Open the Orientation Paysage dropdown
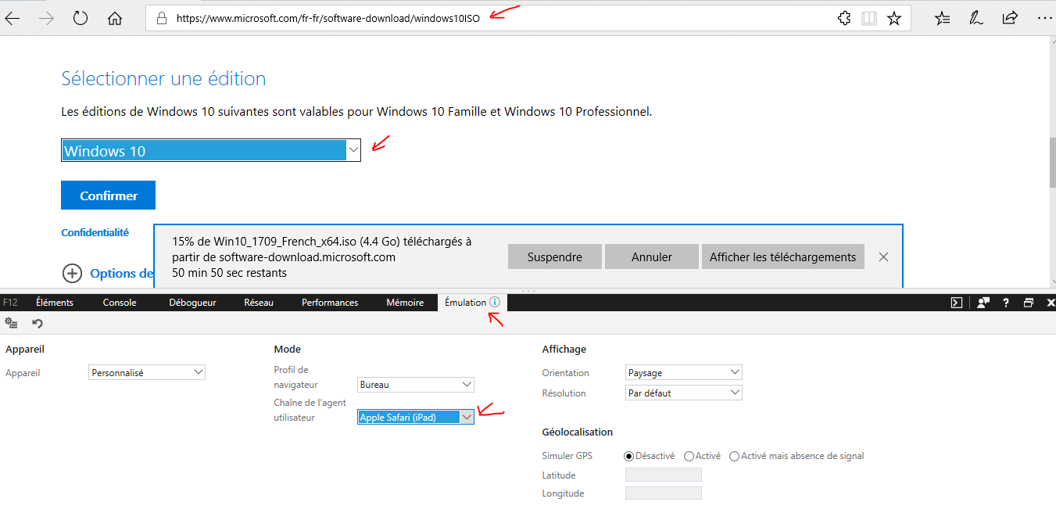 tap(684, 373)
